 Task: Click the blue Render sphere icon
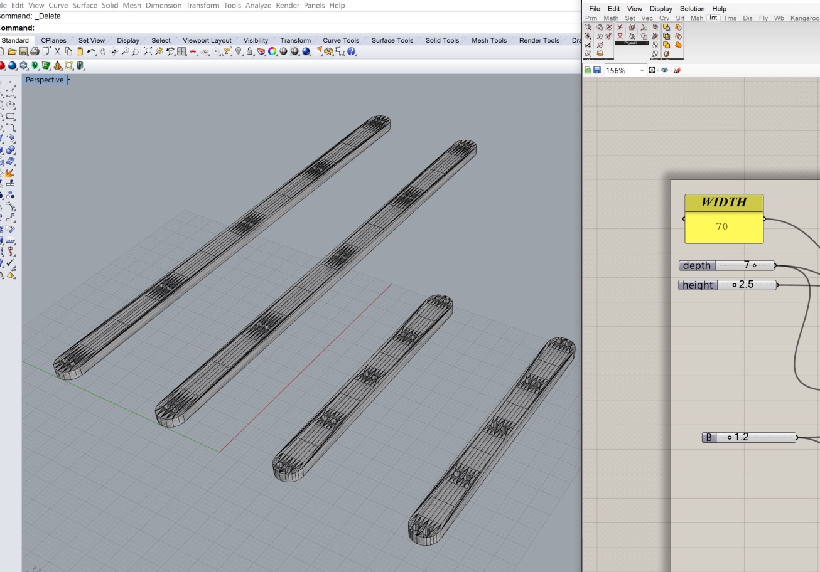[306, 51]
